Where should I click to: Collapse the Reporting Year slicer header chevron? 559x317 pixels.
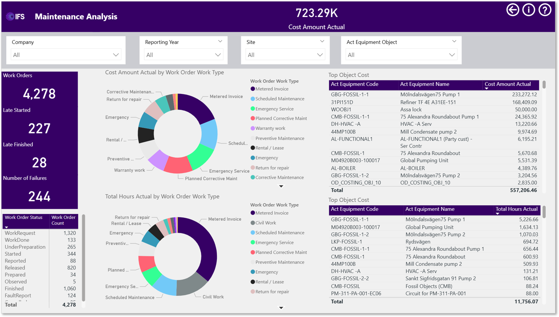coord(220,41)
